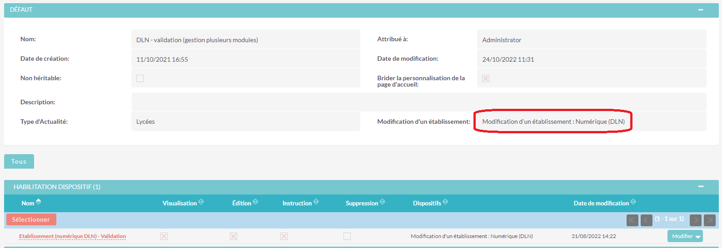The width and height of the screenshot is (722, 248).
Task: Sort list by Nom column icon
Action: pyautogui.click(x=39, y=202)
